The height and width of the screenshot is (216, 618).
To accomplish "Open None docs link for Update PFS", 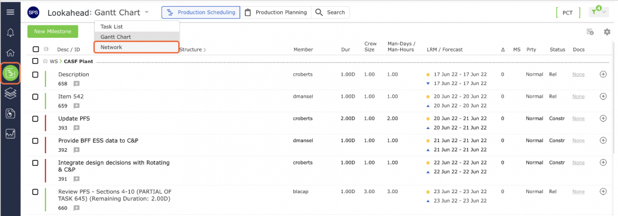I will [578, 118].
